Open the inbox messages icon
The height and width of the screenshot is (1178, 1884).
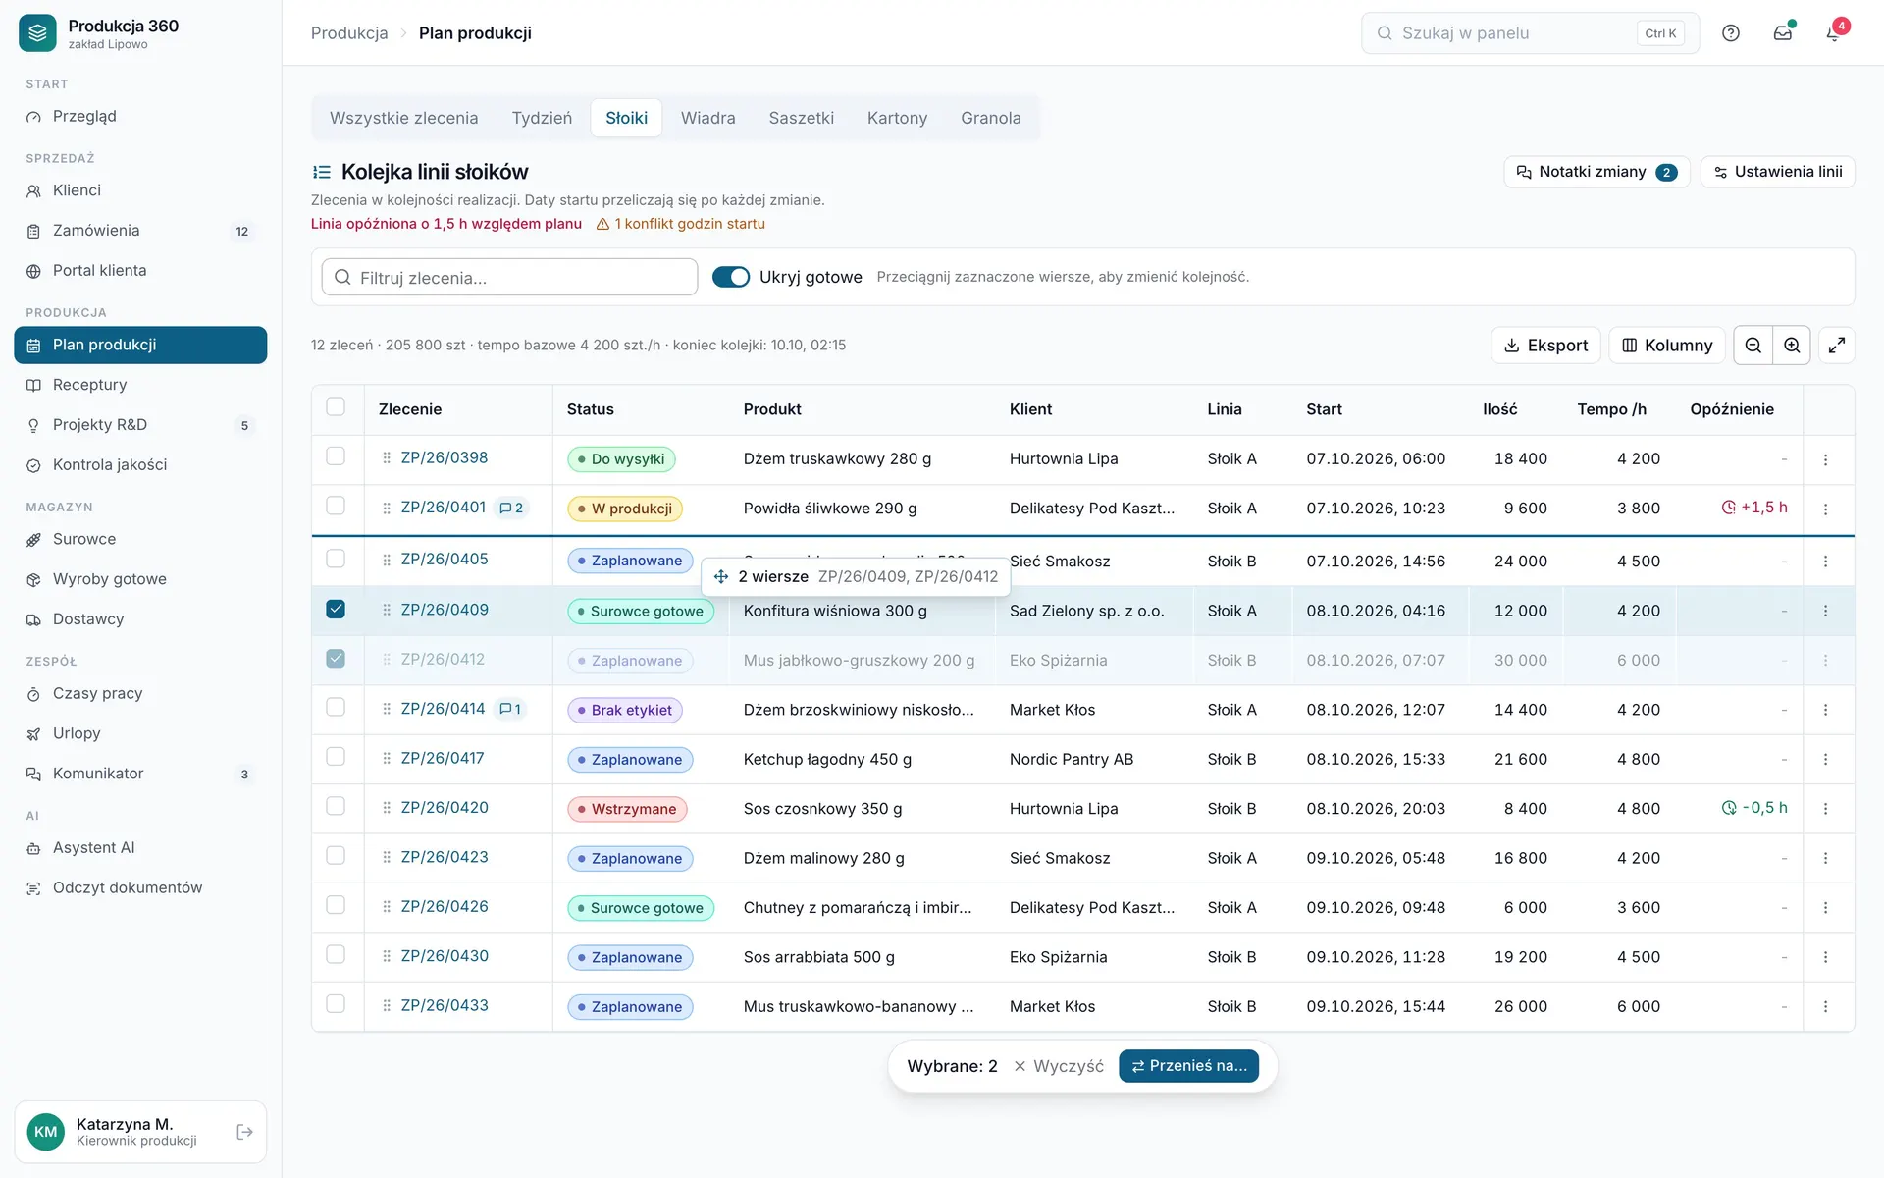pyautogui.click(x=1783, y=33)
